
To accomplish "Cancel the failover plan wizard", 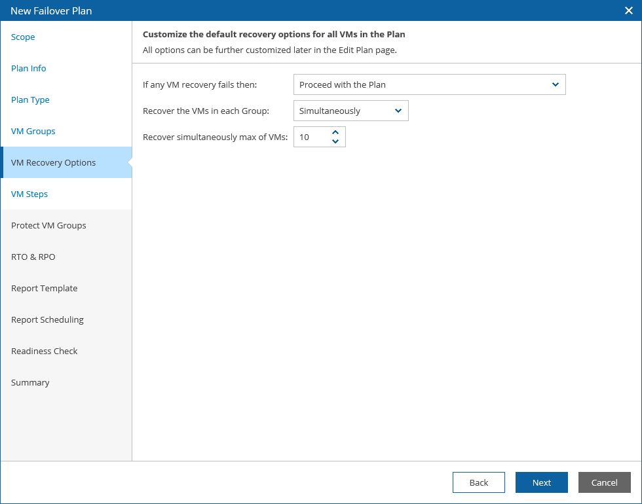I will click(x=604, y=483).
